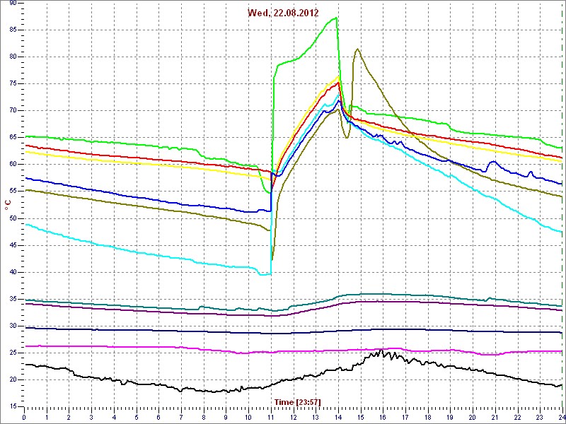
Task: Select hour 1 on the time axis
Action: 47,417
